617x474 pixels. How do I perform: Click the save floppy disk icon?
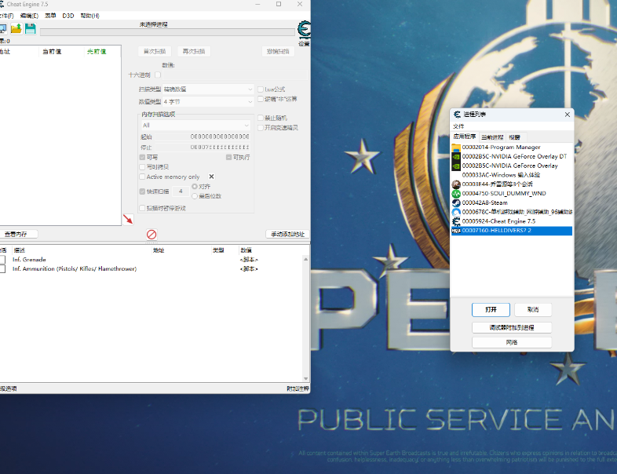point(30,29)
